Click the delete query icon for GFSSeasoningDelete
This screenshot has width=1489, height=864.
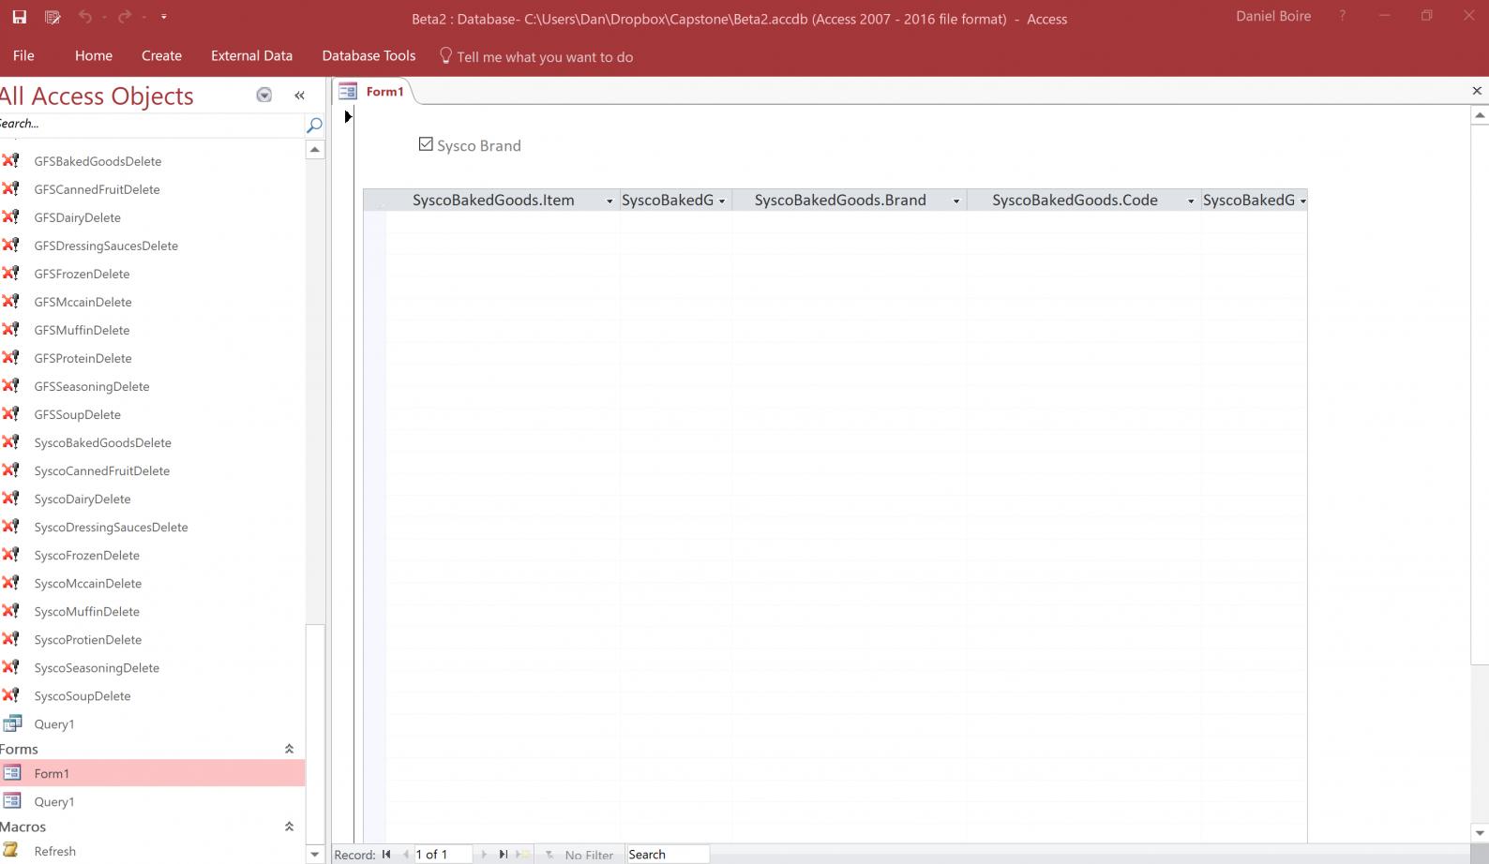[x=11, y=385]
